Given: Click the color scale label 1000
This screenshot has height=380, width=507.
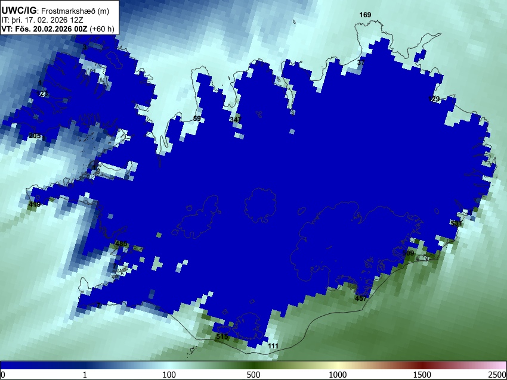Looking at the screenshot, I should click(x=338, y=375).
